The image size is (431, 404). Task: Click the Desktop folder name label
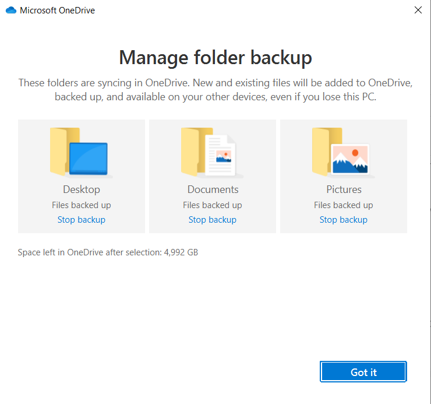(82, 189)
